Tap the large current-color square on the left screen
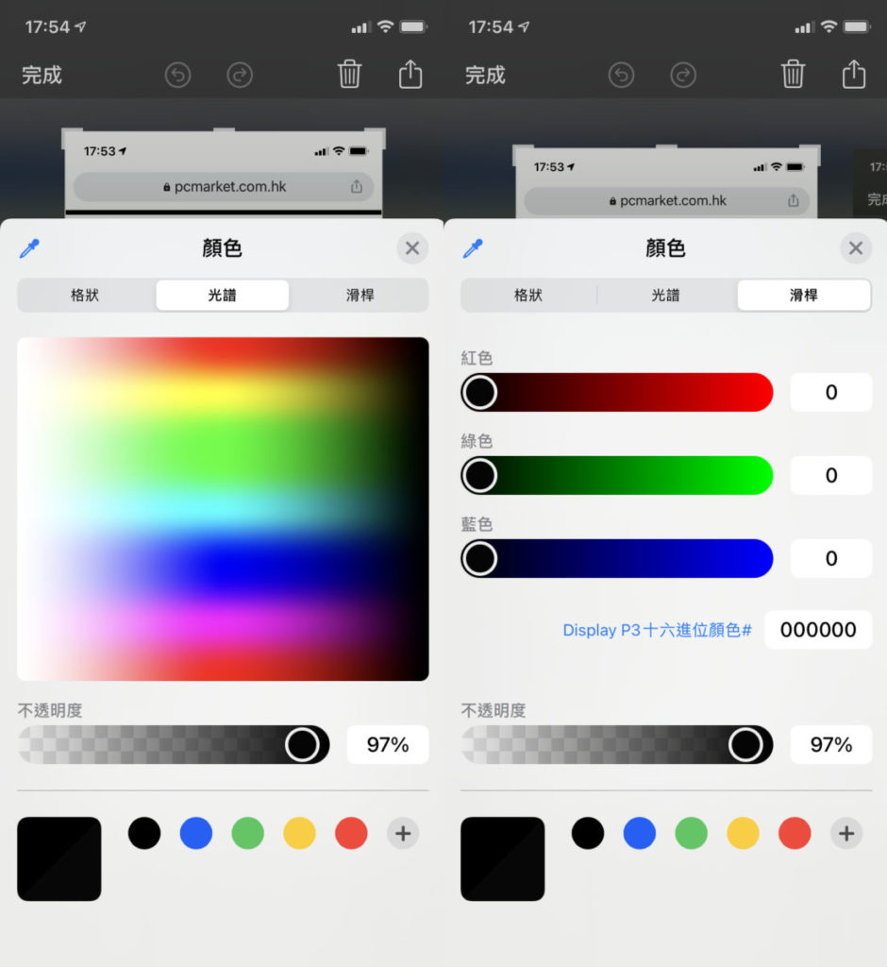 [x=59, y=859]
